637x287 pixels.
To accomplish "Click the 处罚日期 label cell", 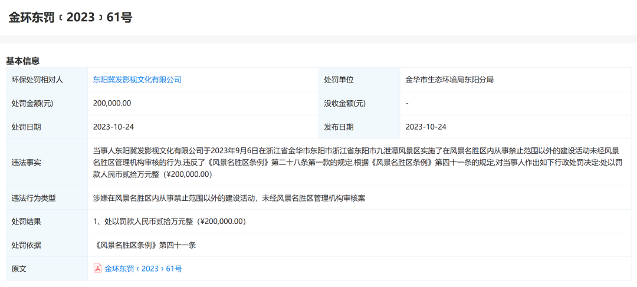I will [x=27, y=127].
